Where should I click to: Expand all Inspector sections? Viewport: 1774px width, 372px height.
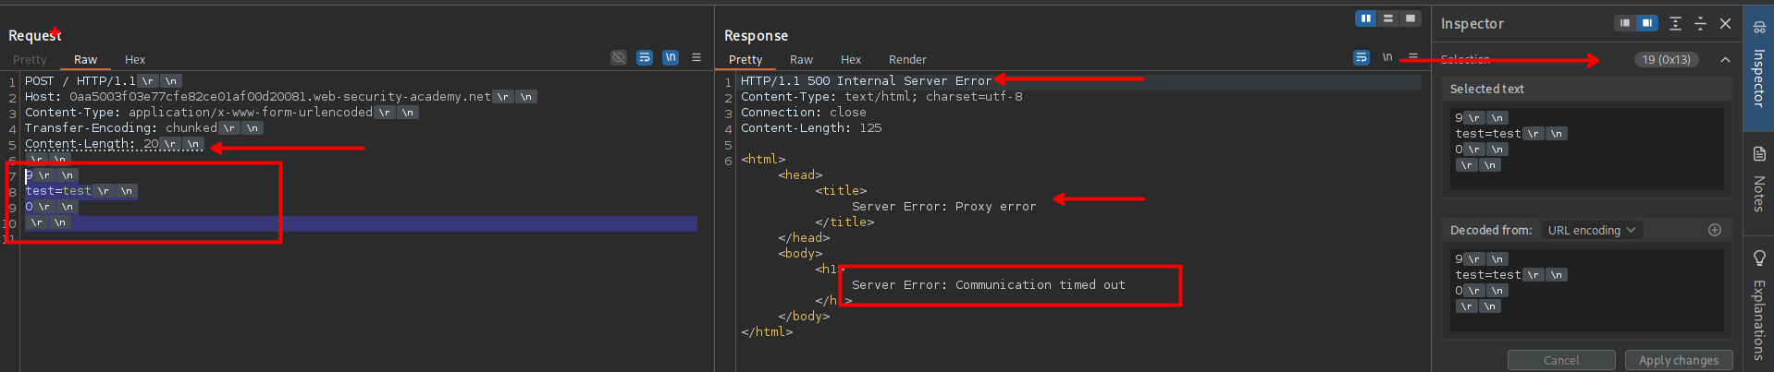[1675, 24]
